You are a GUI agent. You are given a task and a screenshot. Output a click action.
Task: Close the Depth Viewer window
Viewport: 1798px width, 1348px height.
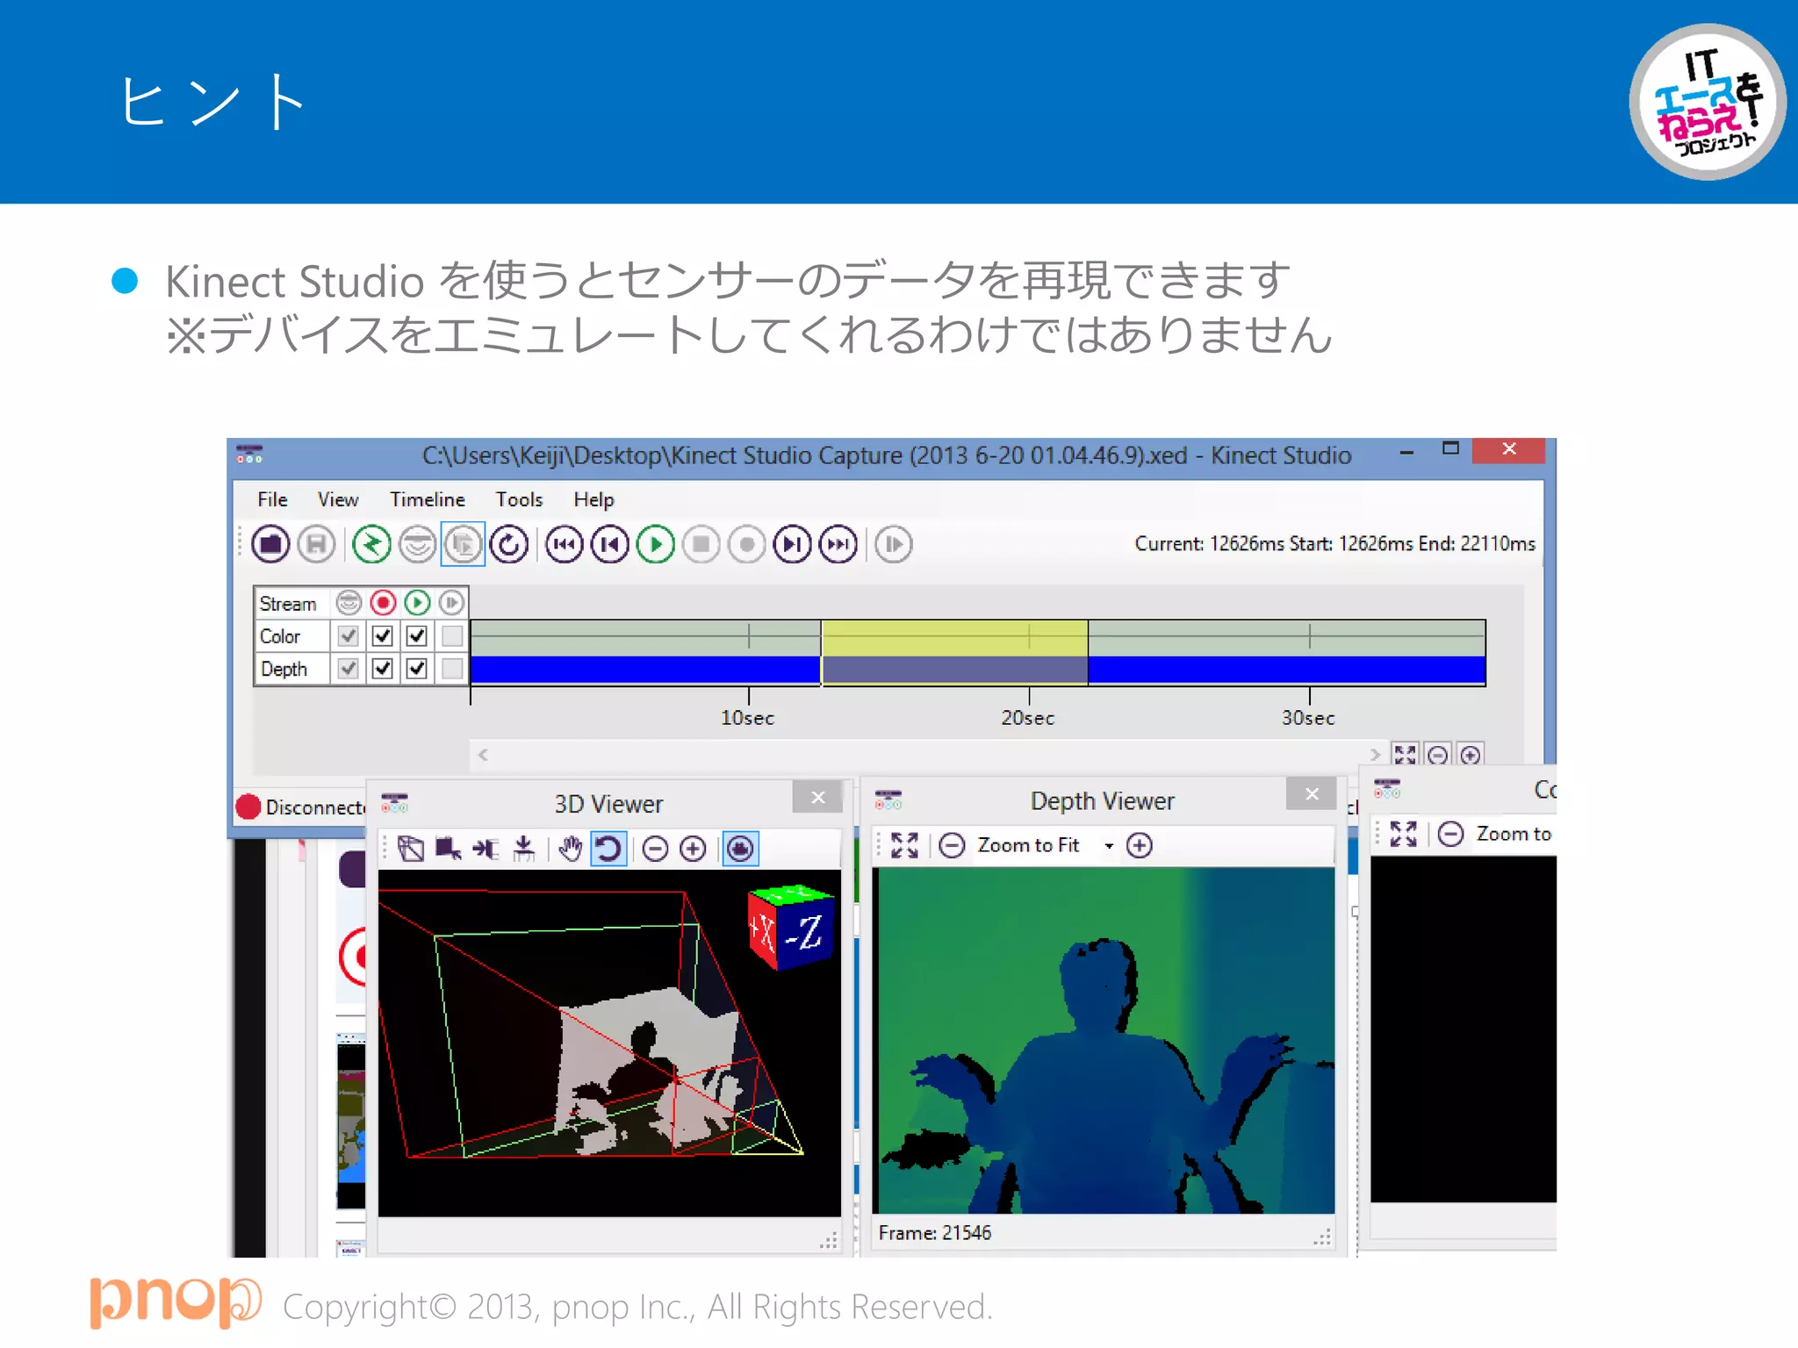tap(1312, 794)
